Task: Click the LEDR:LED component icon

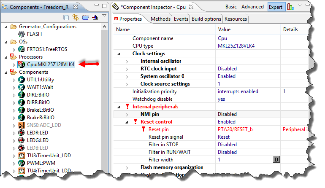Action: tap(22, 132)
